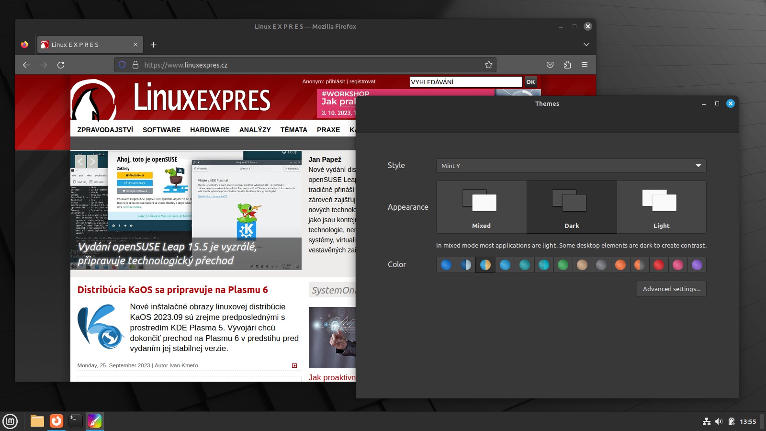View site security padlock info
The image size is (766, 431).
point(135,65)
